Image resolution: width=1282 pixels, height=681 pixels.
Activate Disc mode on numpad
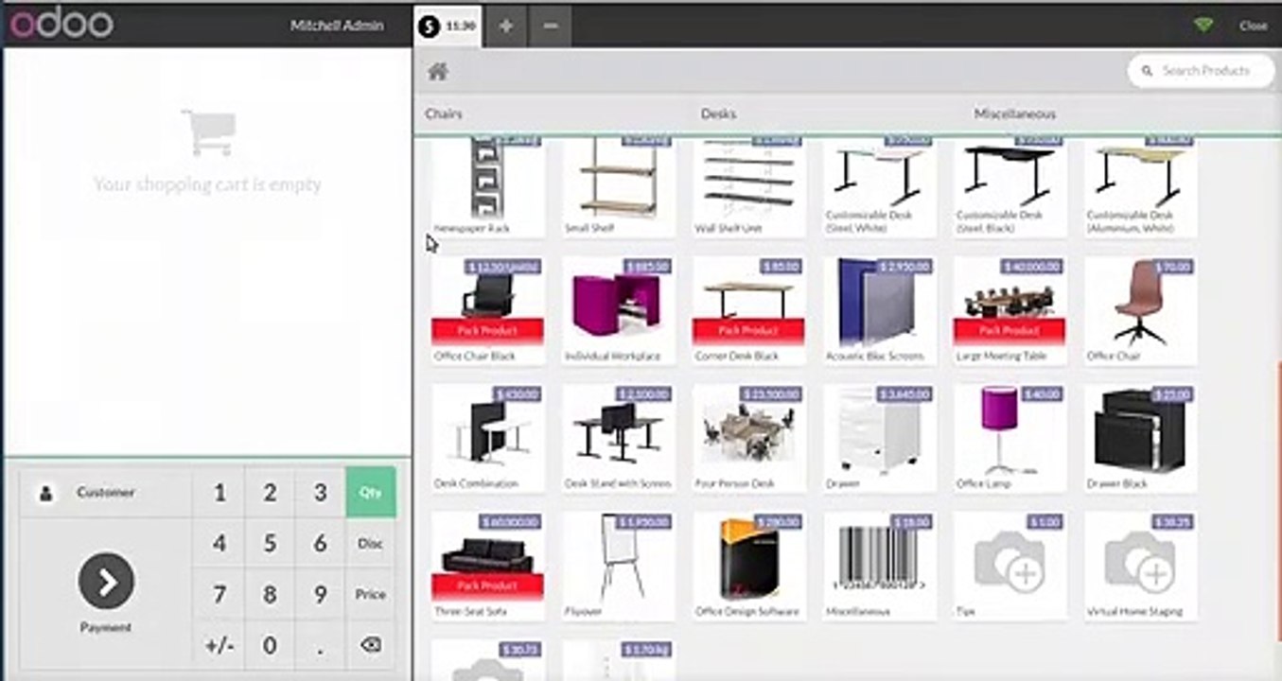coord(371,544)
